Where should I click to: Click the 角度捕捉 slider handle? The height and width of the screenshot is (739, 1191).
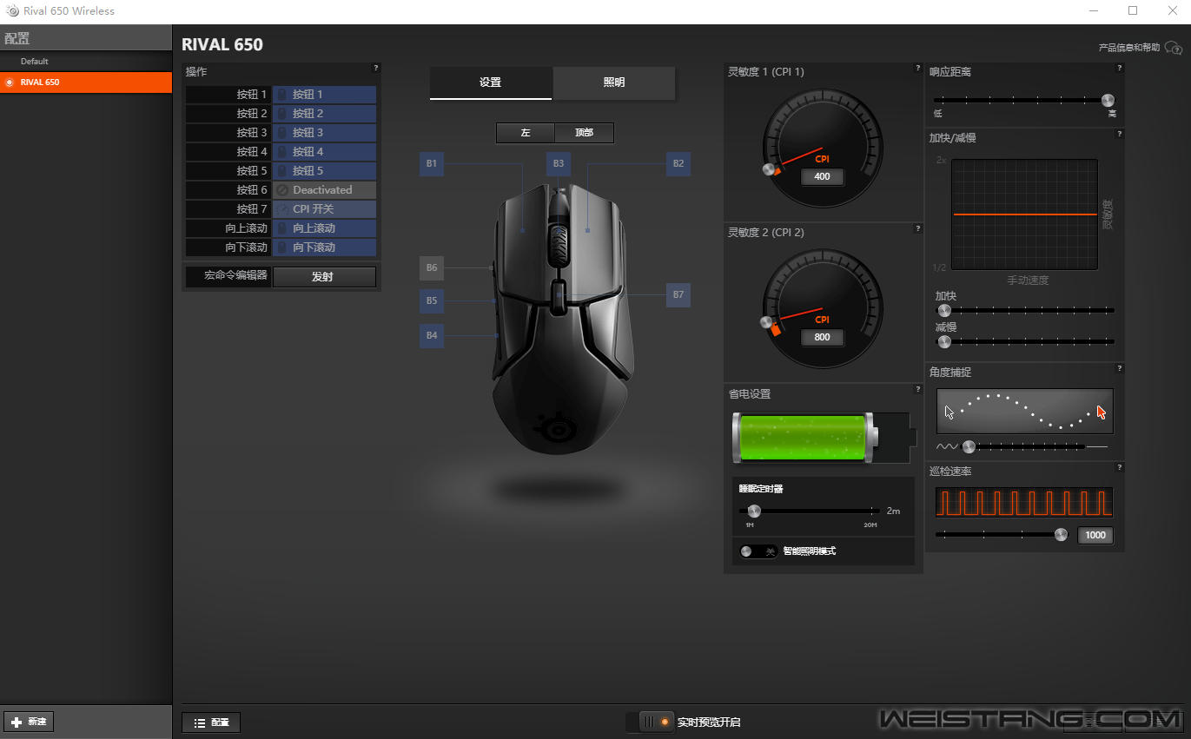[x=969, y=447]
